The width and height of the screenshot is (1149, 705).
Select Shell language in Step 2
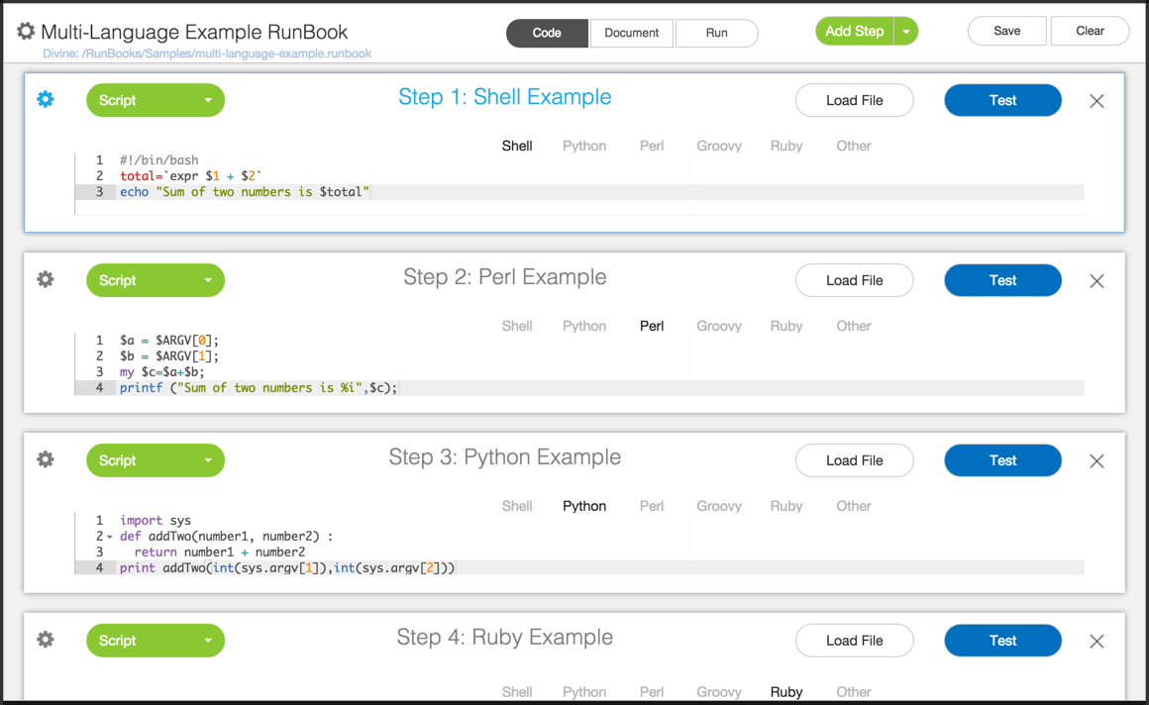[517, 326]
